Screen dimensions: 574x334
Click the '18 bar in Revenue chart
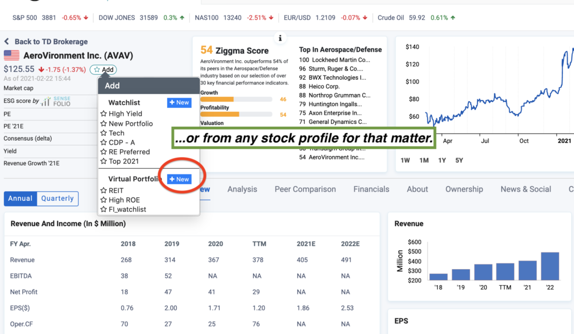pos(438,277)
